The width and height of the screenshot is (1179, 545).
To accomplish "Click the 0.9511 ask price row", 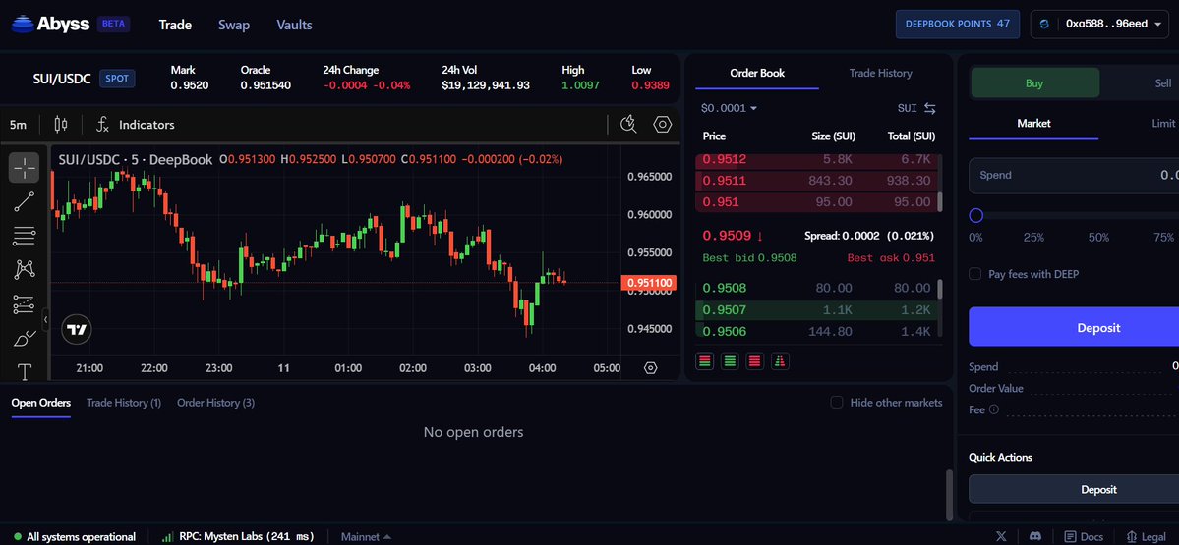I will point(816,181).
